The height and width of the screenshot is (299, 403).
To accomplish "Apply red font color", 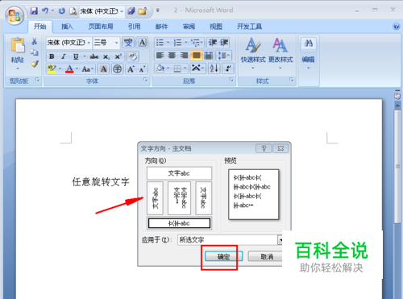I will pos(69,69).
